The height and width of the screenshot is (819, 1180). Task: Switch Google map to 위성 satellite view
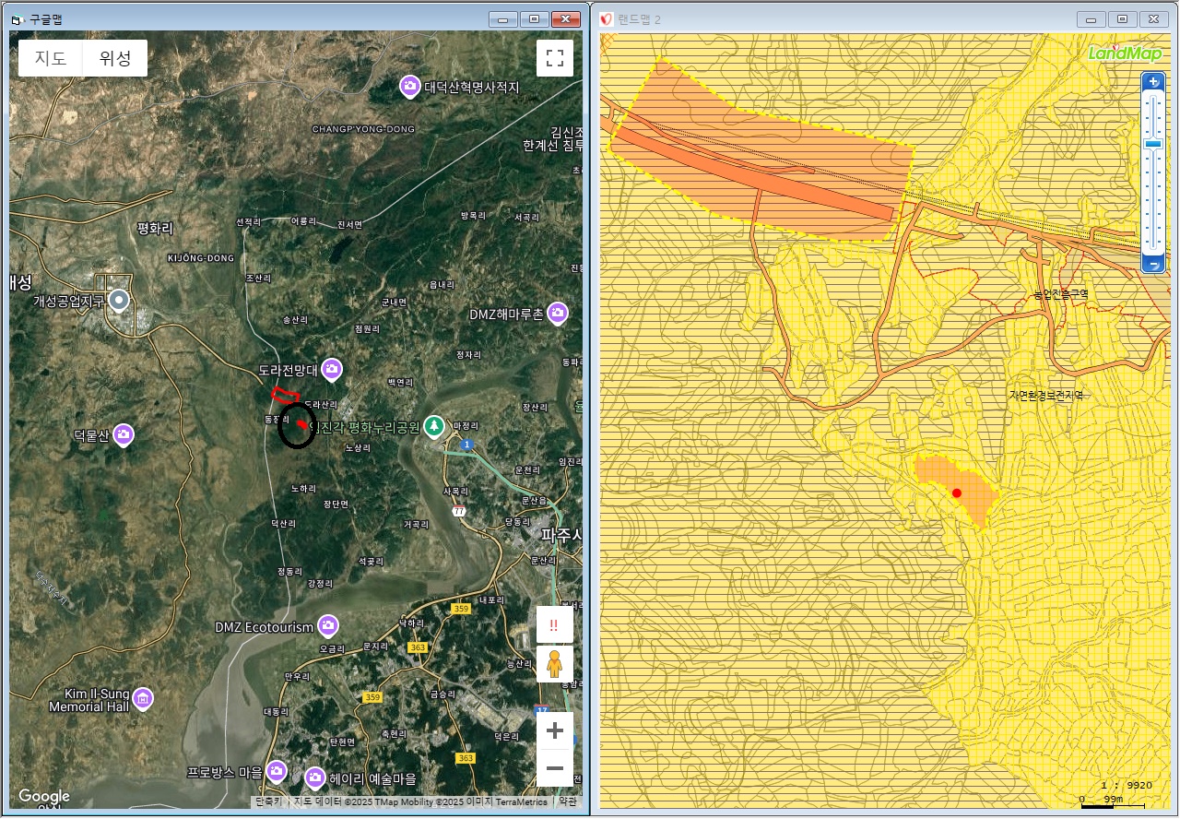pyautogui.click(x=115, y=58)
